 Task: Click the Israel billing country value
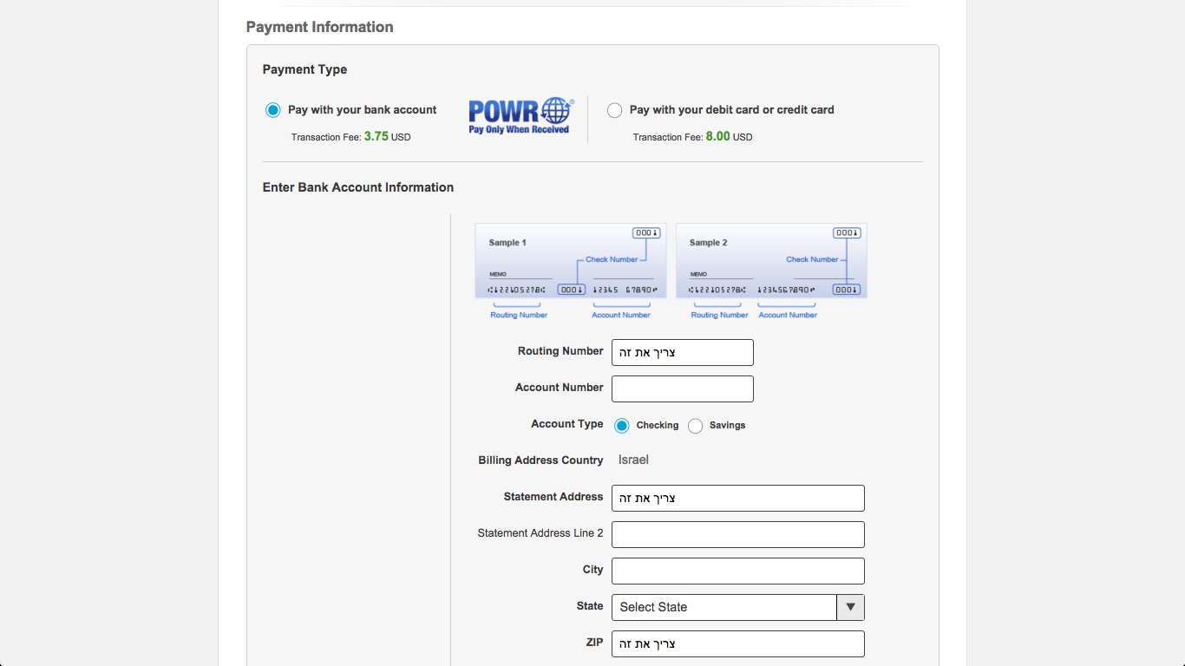coord(633,460)
